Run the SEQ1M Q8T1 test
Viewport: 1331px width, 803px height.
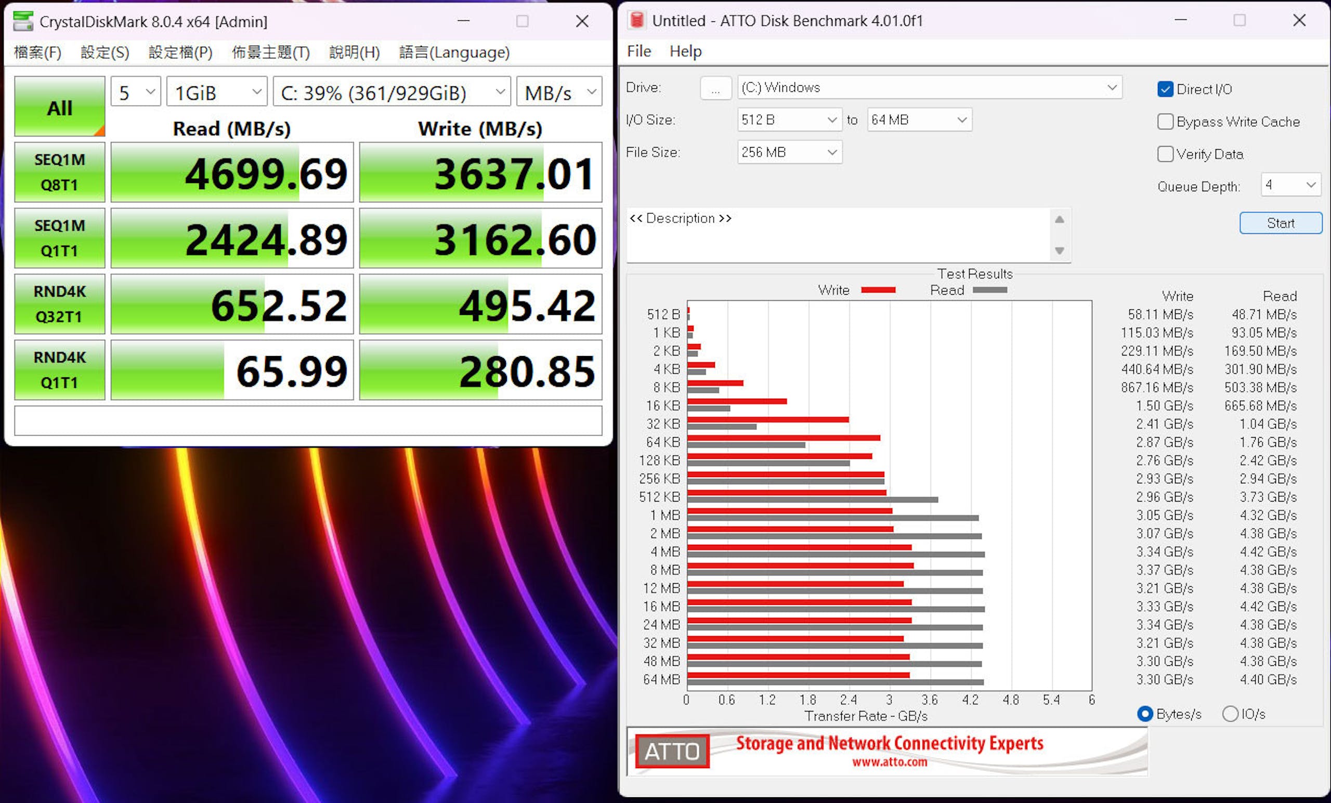59,172
